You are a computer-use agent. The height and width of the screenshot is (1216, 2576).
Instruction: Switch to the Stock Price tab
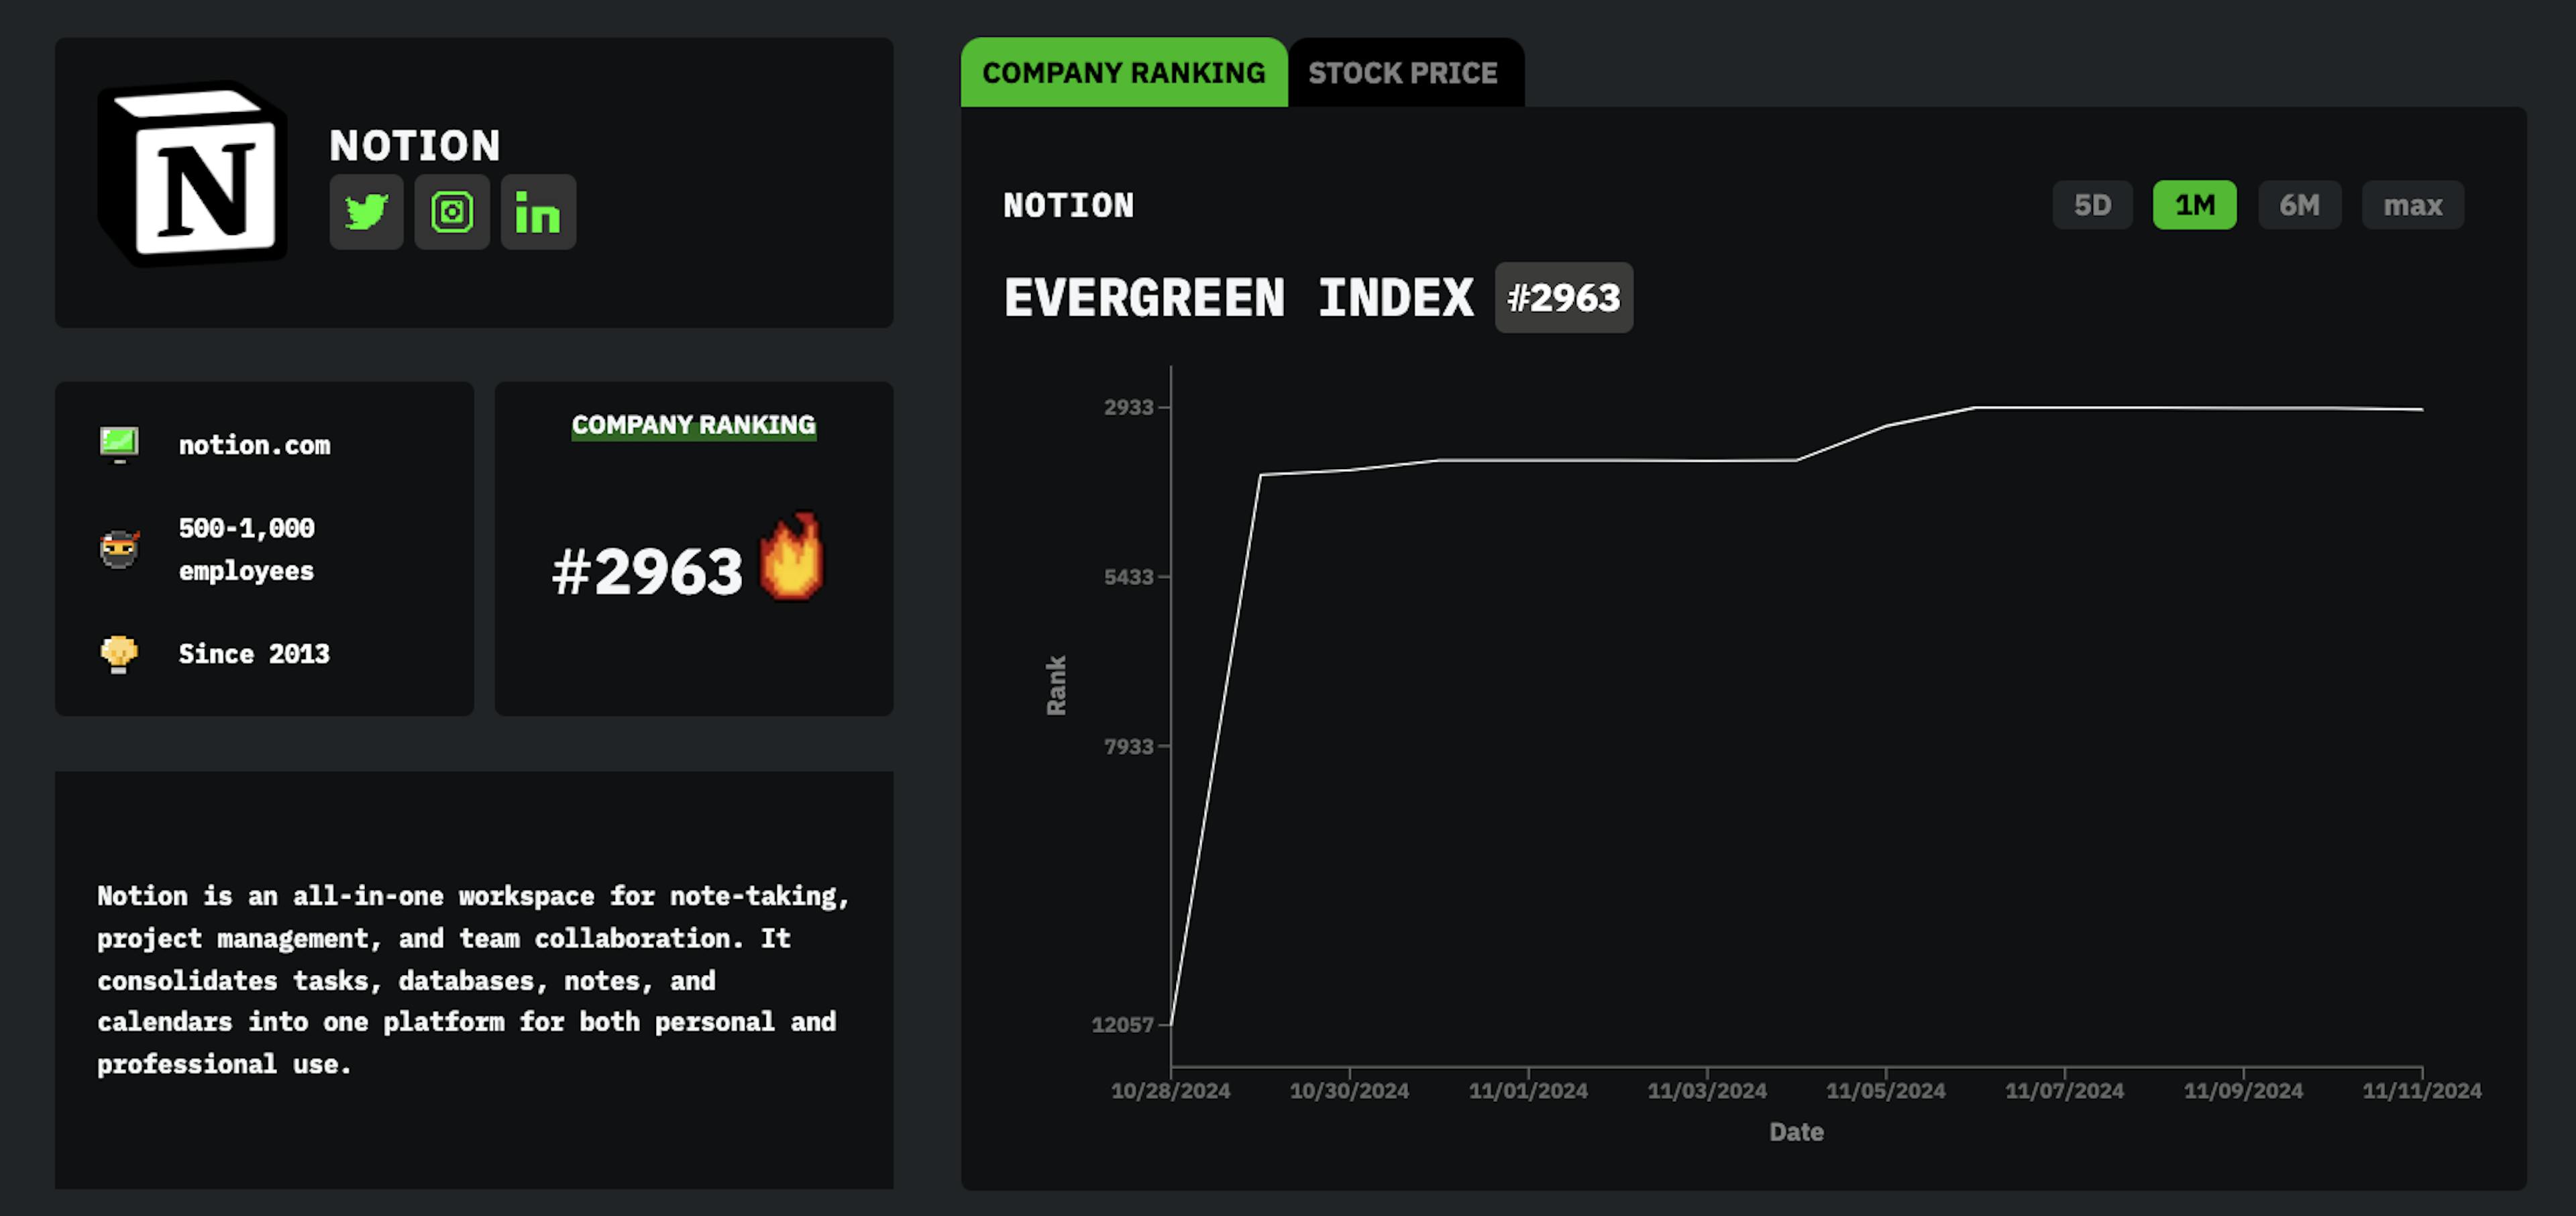pyautogui.click(x=1403, y=73)
